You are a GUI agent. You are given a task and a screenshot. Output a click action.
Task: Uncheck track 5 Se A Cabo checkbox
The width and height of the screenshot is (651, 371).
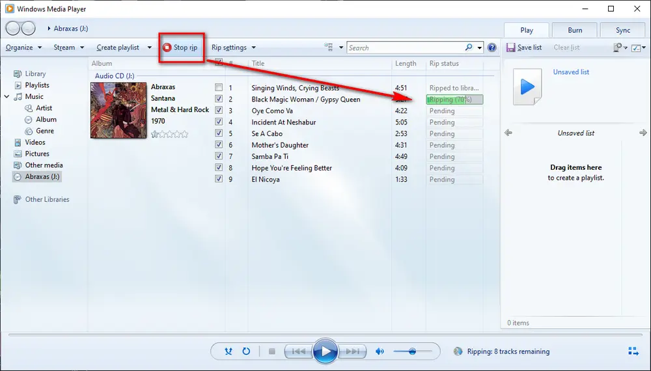pyautogui.click(x=219, y=133)
